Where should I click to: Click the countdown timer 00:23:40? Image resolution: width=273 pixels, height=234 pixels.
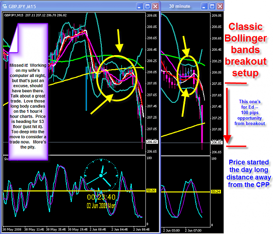click(x=101, y=197)
